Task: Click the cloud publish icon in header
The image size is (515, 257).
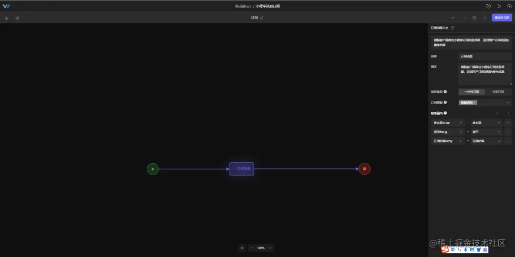Action: click(x=509, y=6)
